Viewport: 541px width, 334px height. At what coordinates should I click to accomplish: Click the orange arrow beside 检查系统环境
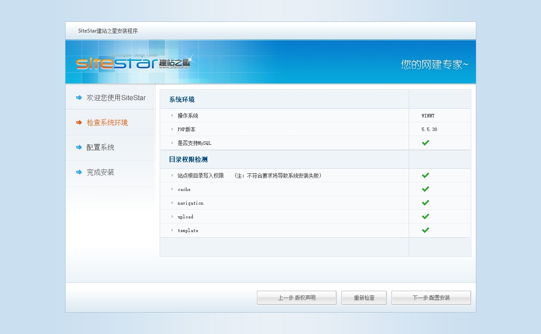click(x=79, y=122)
